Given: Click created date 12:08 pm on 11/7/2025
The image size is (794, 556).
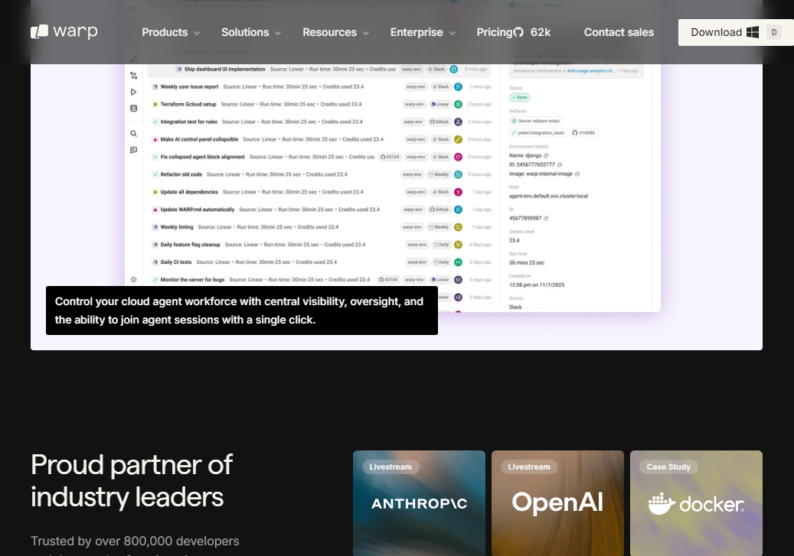Looking at the screenshot, I should click(x=537, y=285).
